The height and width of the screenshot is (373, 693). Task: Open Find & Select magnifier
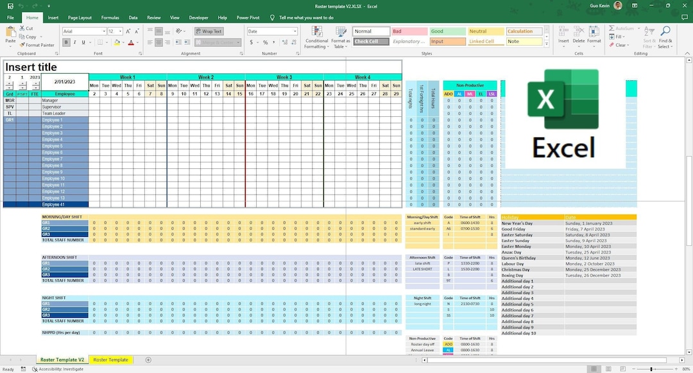pos(665,38)
